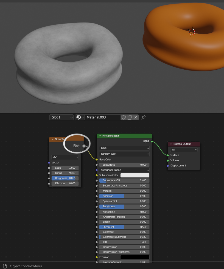Click the Anisotropic value field

124,212
